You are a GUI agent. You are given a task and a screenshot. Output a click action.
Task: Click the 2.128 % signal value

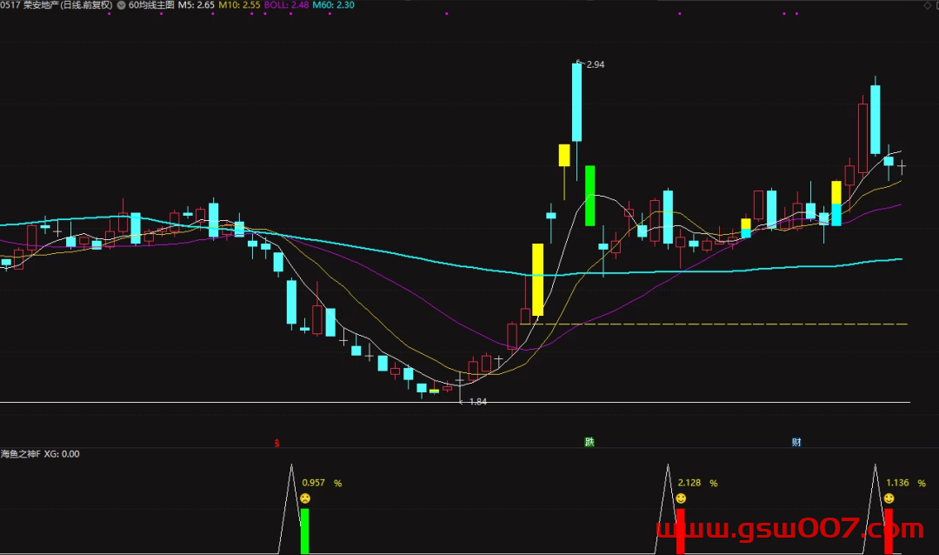697,483
